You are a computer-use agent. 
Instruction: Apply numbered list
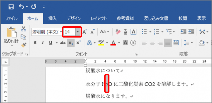pos(156,32)
